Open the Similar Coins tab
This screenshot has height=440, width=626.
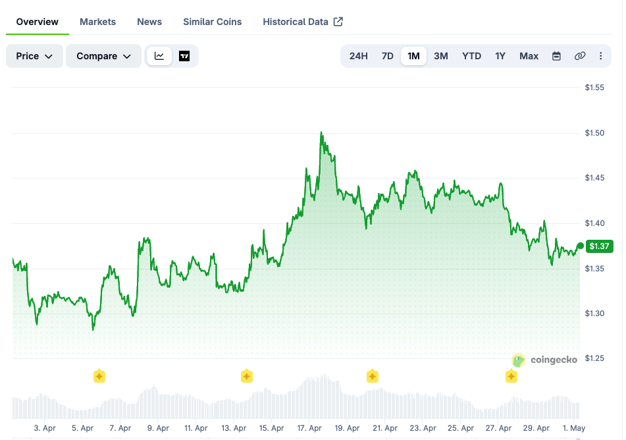(x=213, y=22)
